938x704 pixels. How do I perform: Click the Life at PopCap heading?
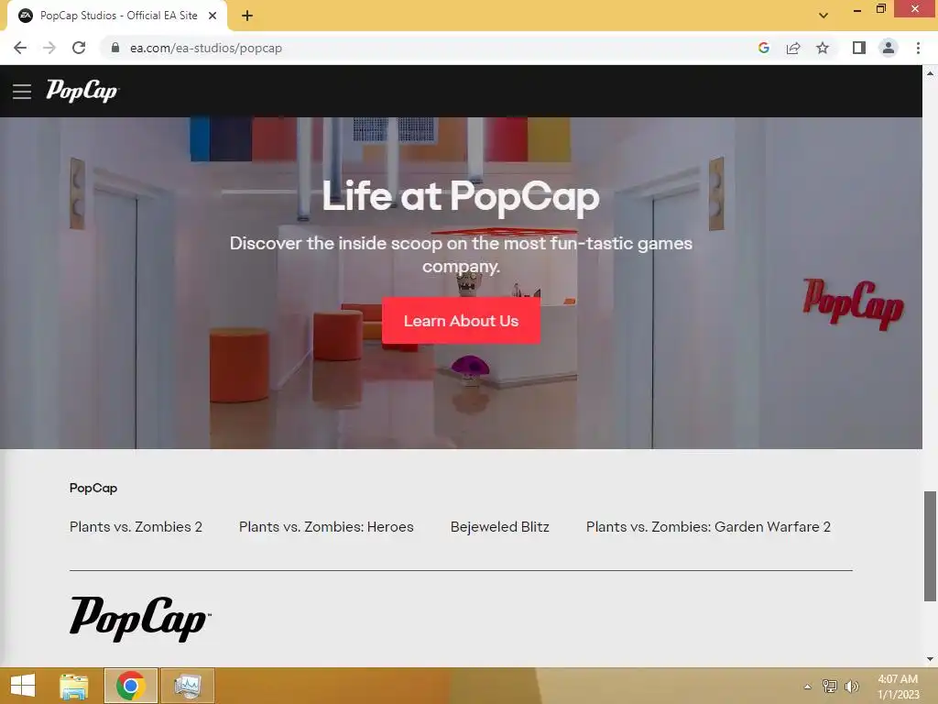[461, 196]
